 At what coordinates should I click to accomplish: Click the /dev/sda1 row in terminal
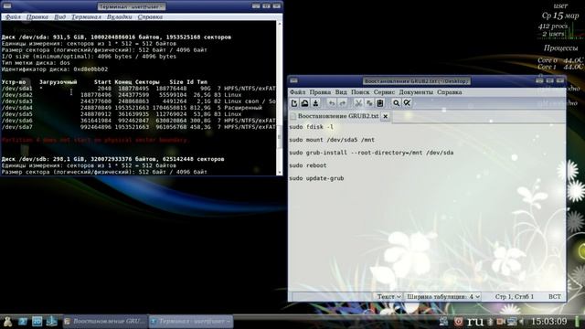click(138, 89)
